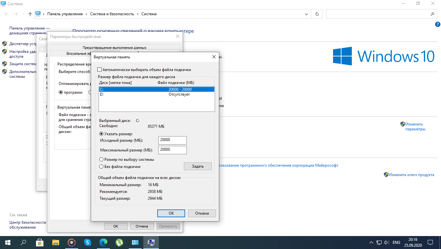Refresh the Control Panel view

click(x=317, y=14)
